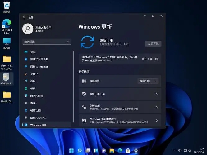Click the 正在下载 - 4% status text
Viewport: 207px width, 155px height.
coord(150,59)
